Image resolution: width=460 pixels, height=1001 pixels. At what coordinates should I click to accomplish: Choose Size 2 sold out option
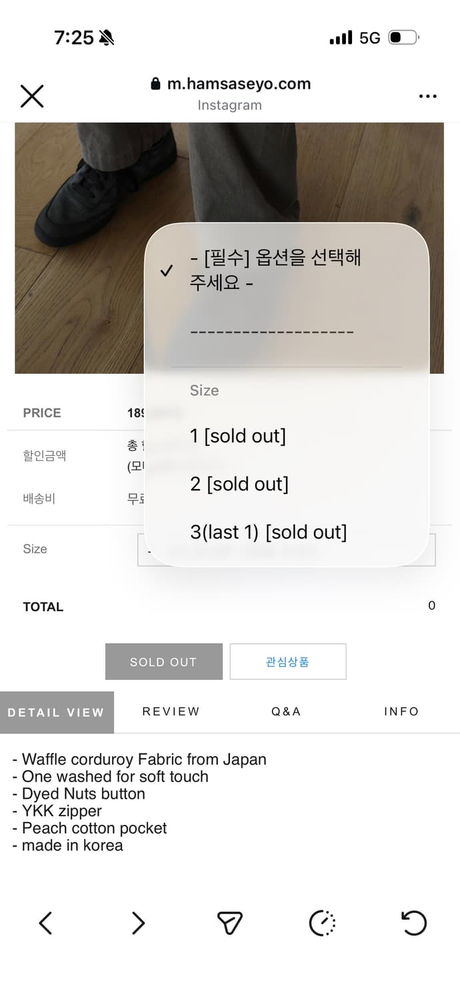pos(238,484)
